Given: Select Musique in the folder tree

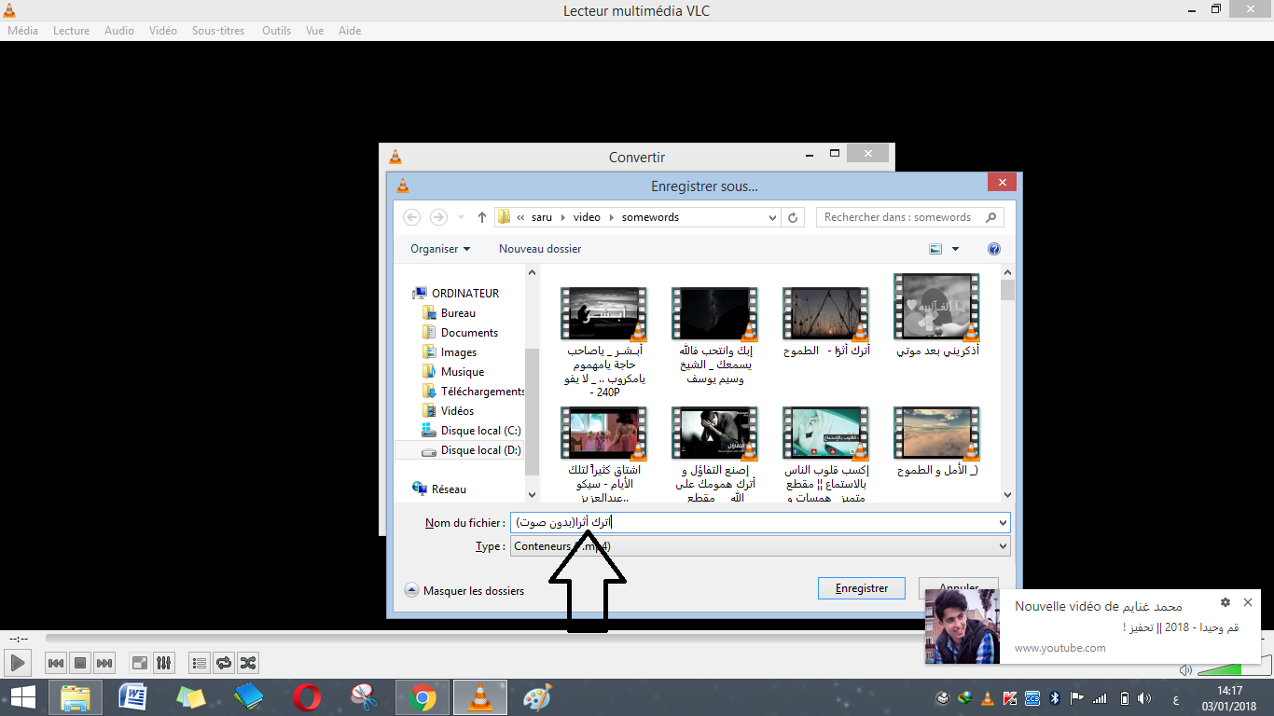Looking at the screenshot, I should (x=462, y=372).
